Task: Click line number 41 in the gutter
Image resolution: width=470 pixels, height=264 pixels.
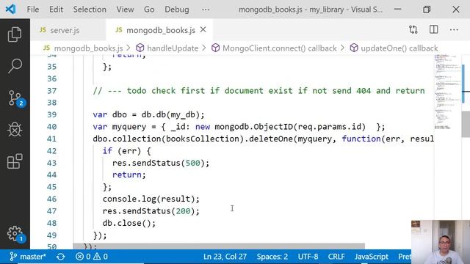Action: coord(52,139)
